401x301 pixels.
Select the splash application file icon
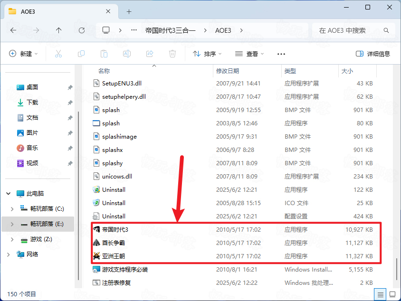point(96,123)
